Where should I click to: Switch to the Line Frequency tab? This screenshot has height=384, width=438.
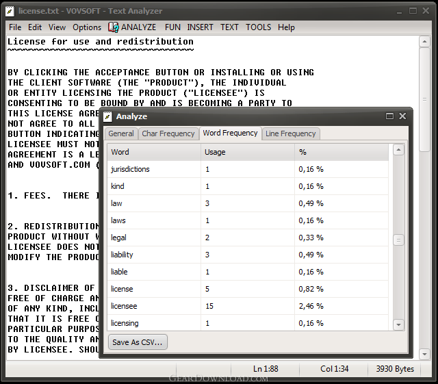coord(290,133)
